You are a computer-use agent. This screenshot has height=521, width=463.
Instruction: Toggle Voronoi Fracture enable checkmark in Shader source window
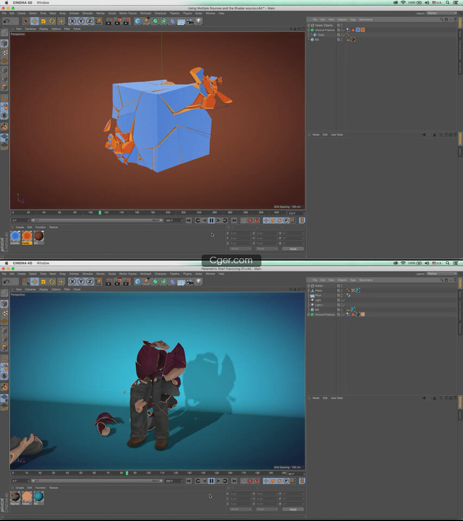tap(344, 30)
